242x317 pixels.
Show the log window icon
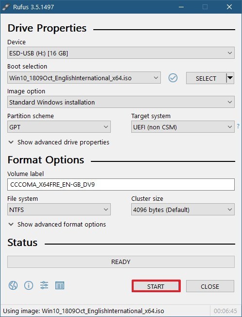coord(60,285)
